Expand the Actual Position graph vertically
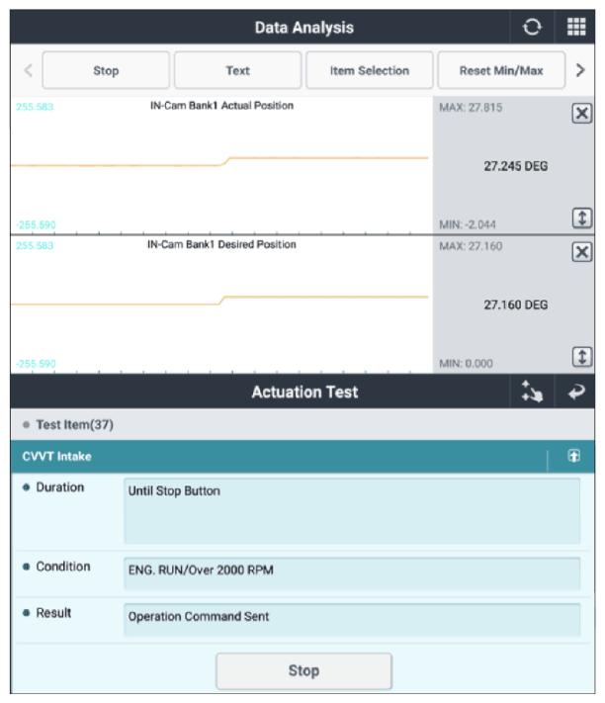The image size is (605, 703). (581, 219)
